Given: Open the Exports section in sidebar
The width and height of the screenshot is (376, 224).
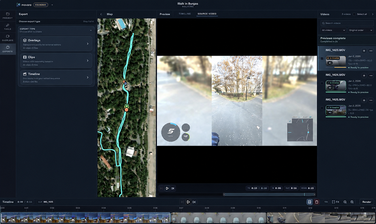Looking at the screenshot, I should [x=8, y=49].
